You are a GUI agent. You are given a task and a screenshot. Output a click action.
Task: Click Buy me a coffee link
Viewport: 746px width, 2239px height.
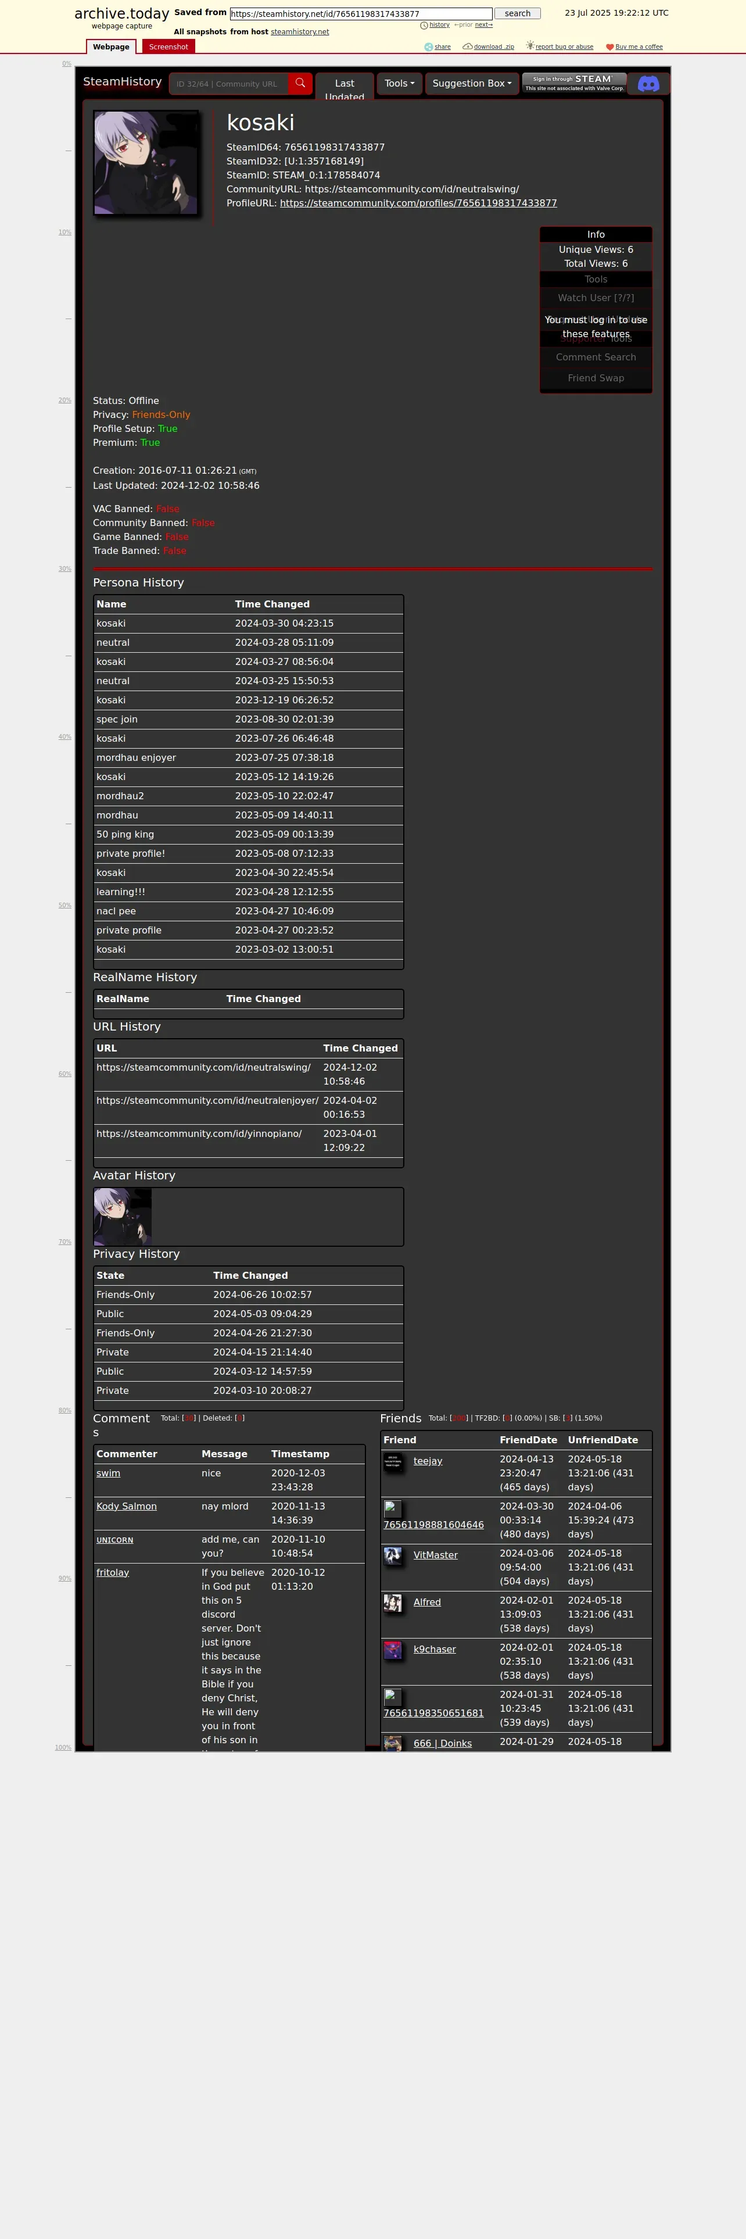pyautogui.click(x=639, y=47)
